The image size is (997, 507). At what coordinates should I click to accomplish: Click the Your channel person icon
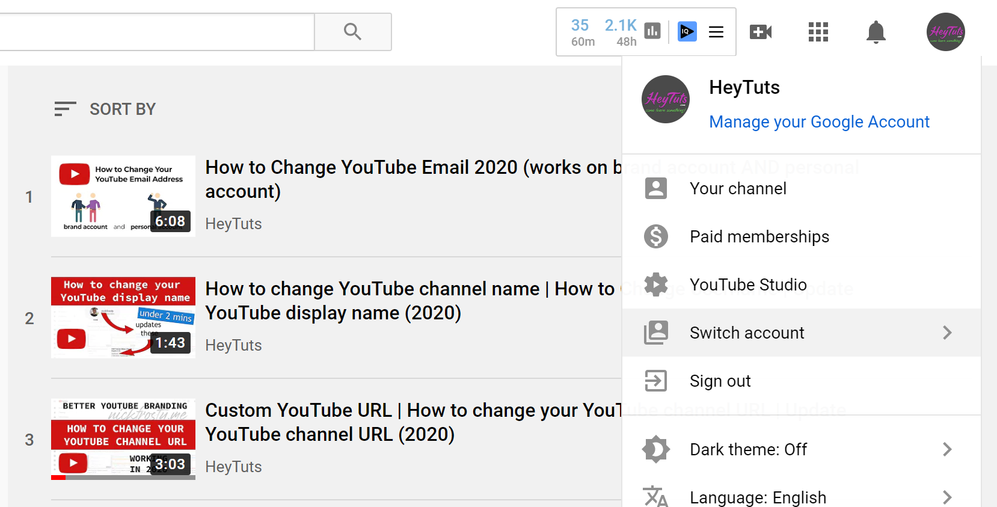coord(656,188)
